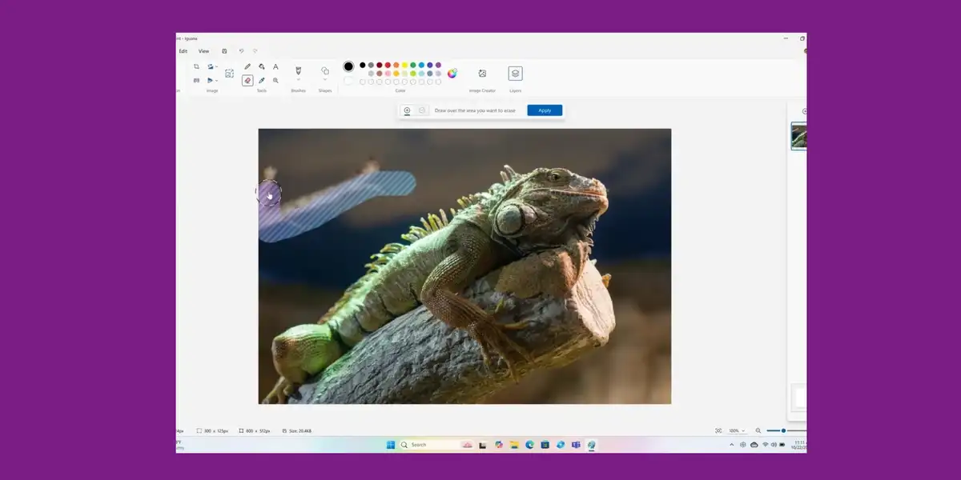The height and width of the screenshot is (480, 961).
Task: Click the Eraser tool
Action: (x=247, y=81)
